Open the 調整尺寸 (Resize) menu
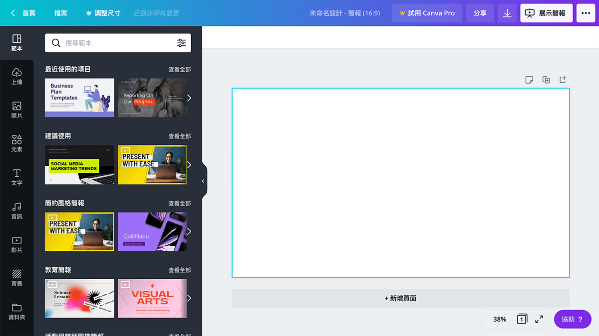Image resolution: width=599 pixels, height=336 pixels. point(103,13)
